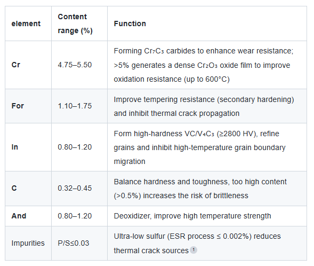Click the 1.10–1.75 content value
This screenshot has width=314, height=266.
75,106
